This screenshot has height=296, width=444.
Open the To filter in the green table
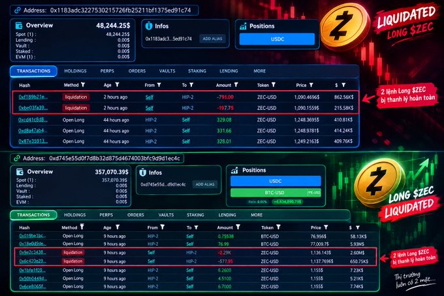(x=196, y=227)
